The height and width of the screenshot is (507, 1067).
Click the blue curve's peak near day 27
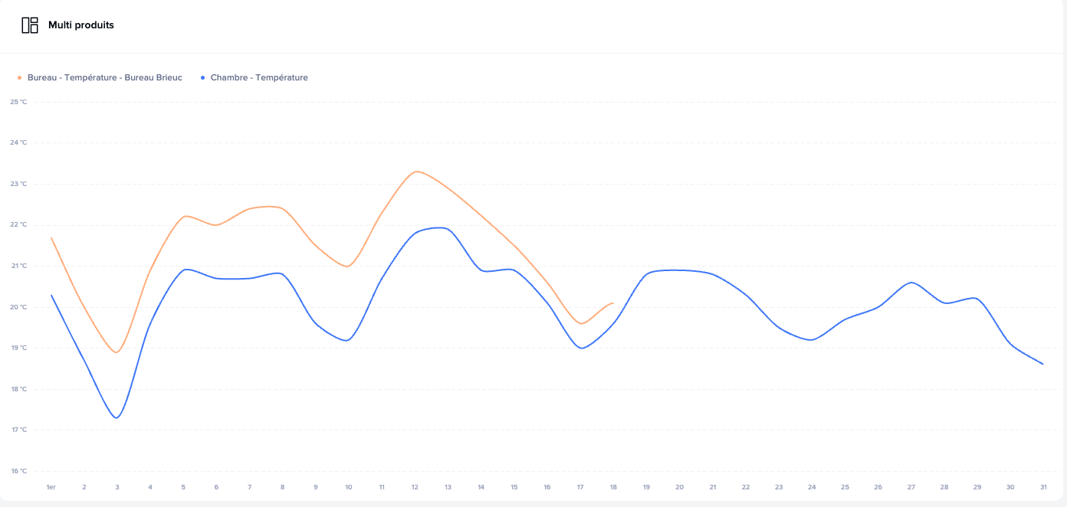pyautogui.click(x=911, y=283)
